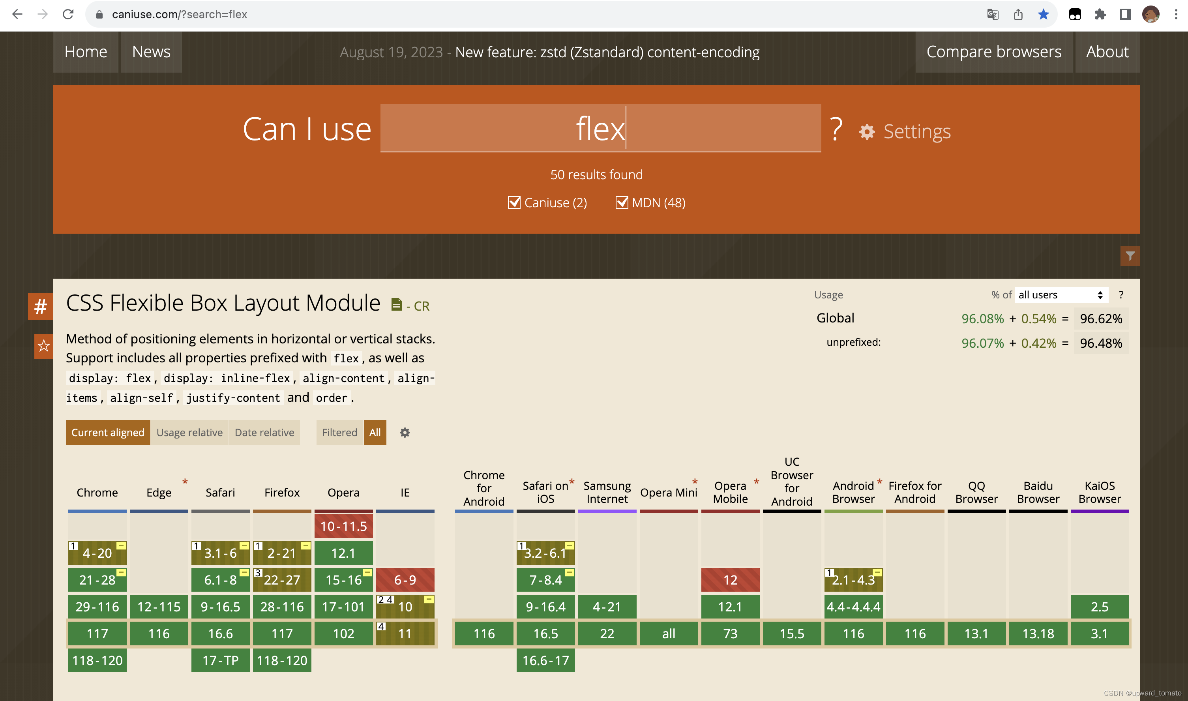
Task: Click the IE 11 partial support cell
Action: 405,634
